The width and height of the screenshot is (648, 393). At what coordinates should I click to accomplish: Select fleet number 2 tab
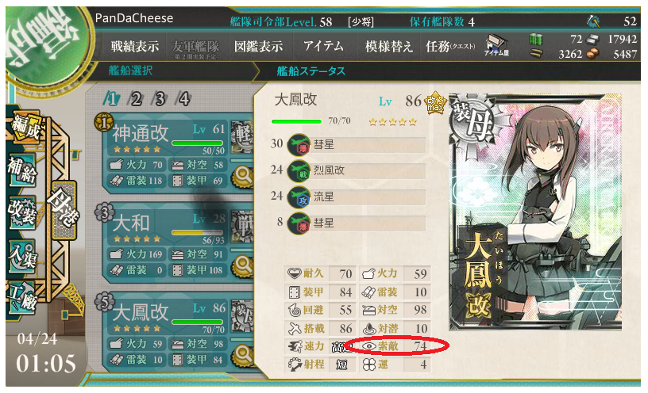pyautogui.click(x=136, y=99)
